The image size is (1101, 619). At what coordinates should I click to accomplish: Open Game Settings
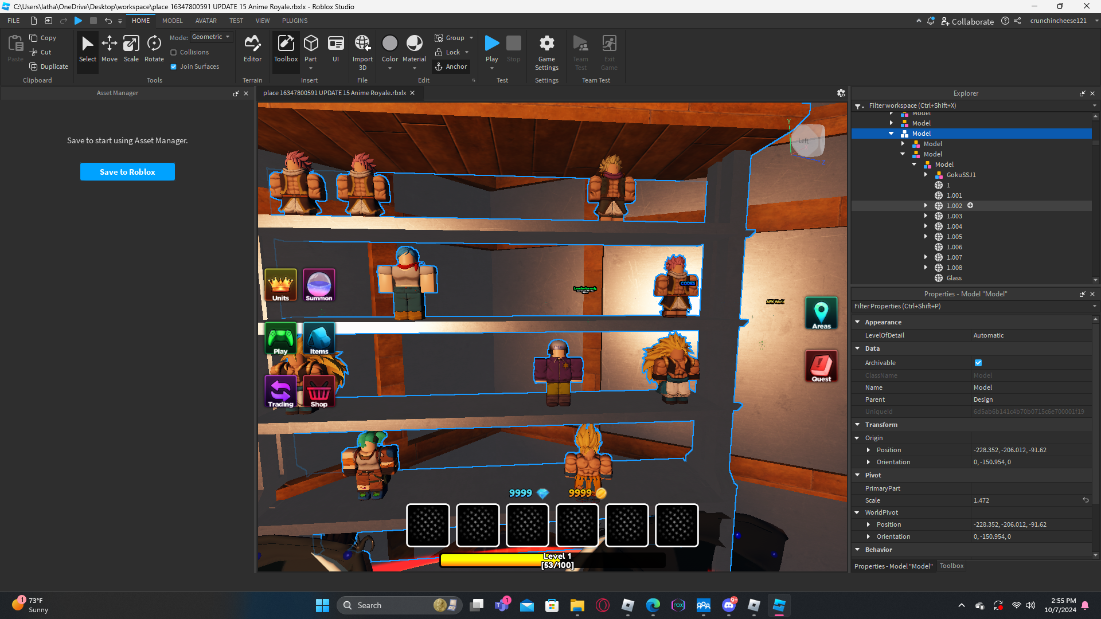(546, 52)
